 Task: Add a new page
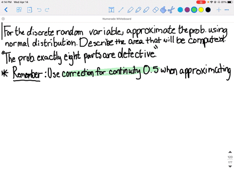(x=30, y=10)
